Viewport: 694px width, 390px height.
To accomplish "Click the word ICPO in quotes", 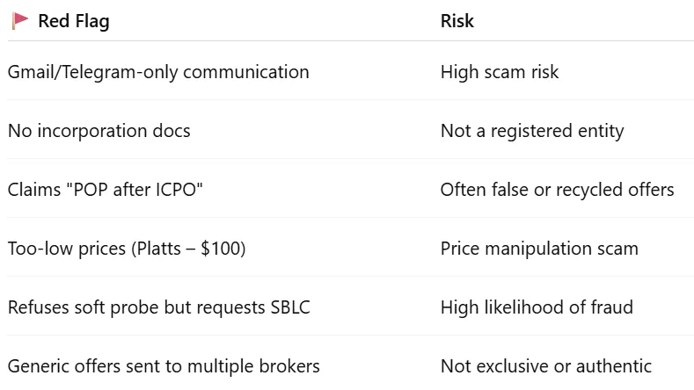I will point(176,190).
